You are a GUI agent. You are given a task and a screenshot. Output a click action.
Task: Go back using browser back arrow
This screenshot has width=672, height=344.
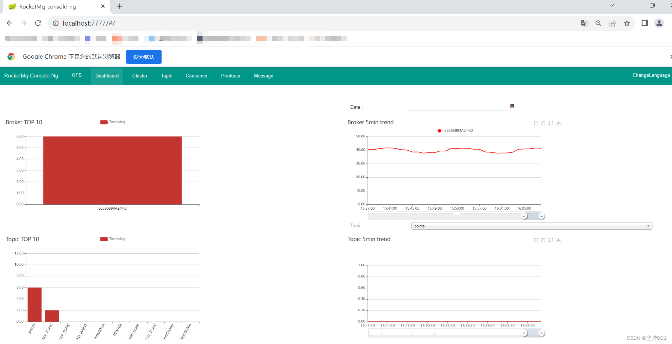pyautogui.click(x=9, y=23)
